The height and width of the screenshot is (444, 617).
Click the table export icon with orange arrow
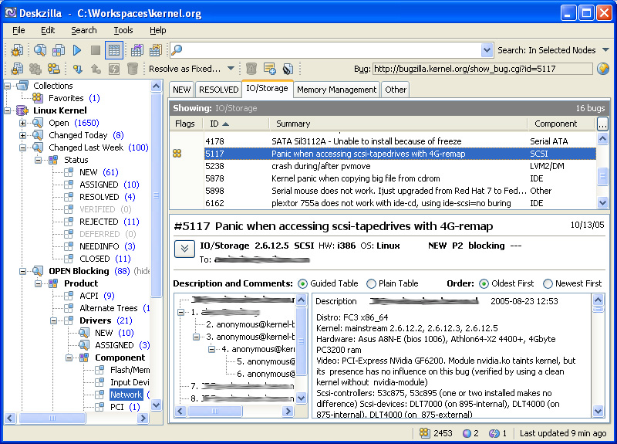pyautogui.click(x=156, y=50)
